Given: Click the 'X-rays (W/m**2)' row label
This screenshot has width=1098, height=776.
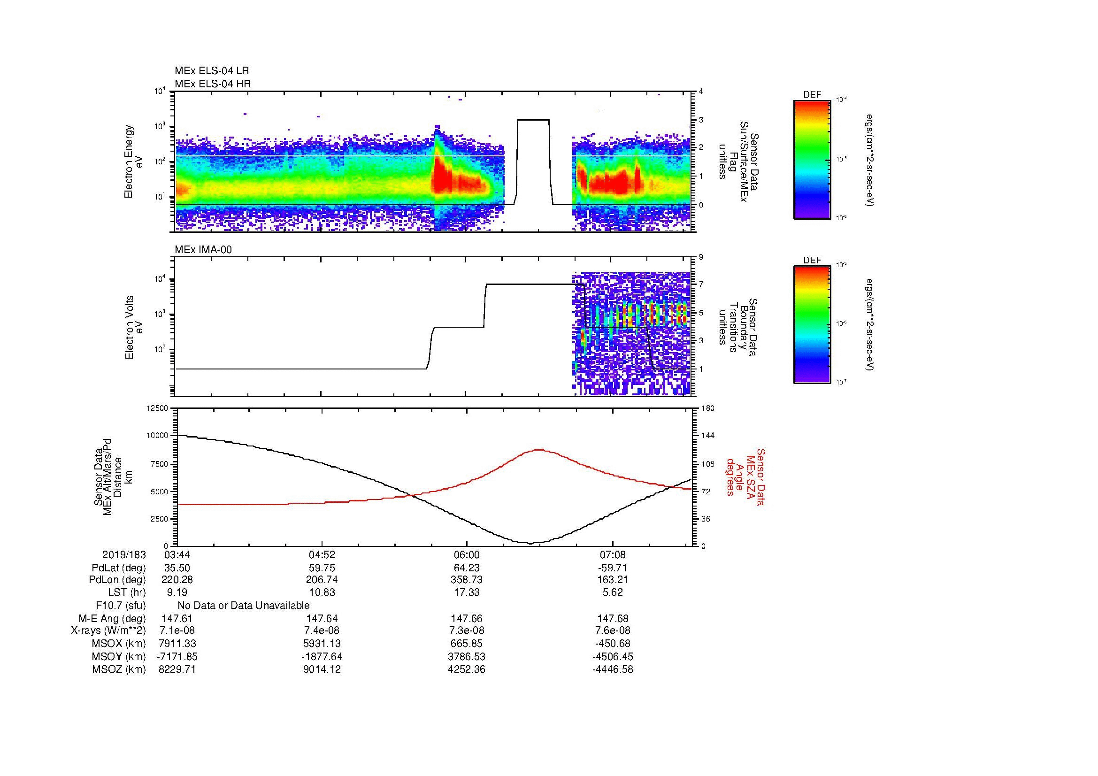Looking at the screenshot, I should 108,630.
